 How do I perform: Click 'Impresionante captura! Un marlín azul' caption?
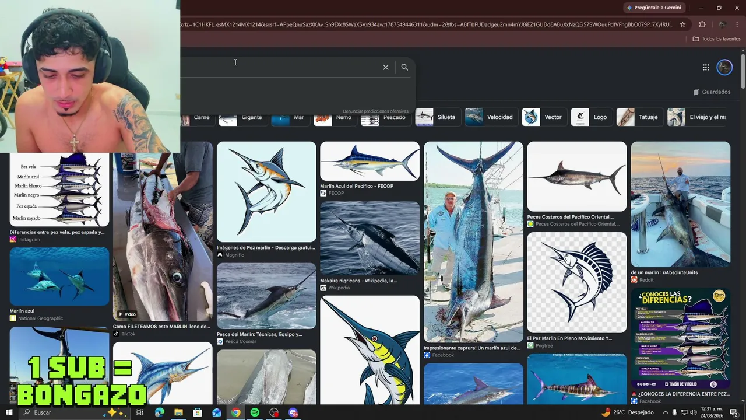pos(472,348)
